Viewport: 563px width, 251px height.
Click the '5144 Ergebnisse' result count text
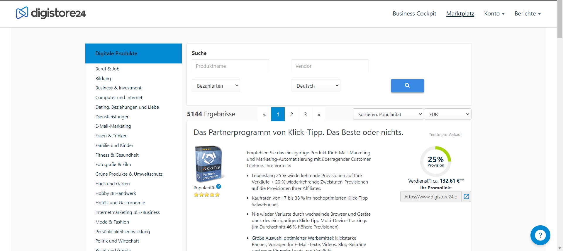tap(211, 114)
